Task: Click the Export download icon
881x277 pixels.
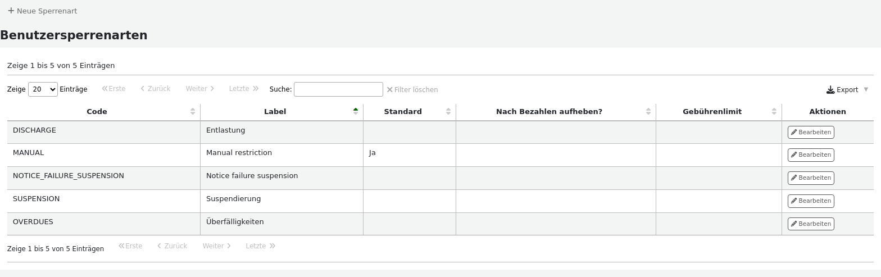Action: point(830,90)
